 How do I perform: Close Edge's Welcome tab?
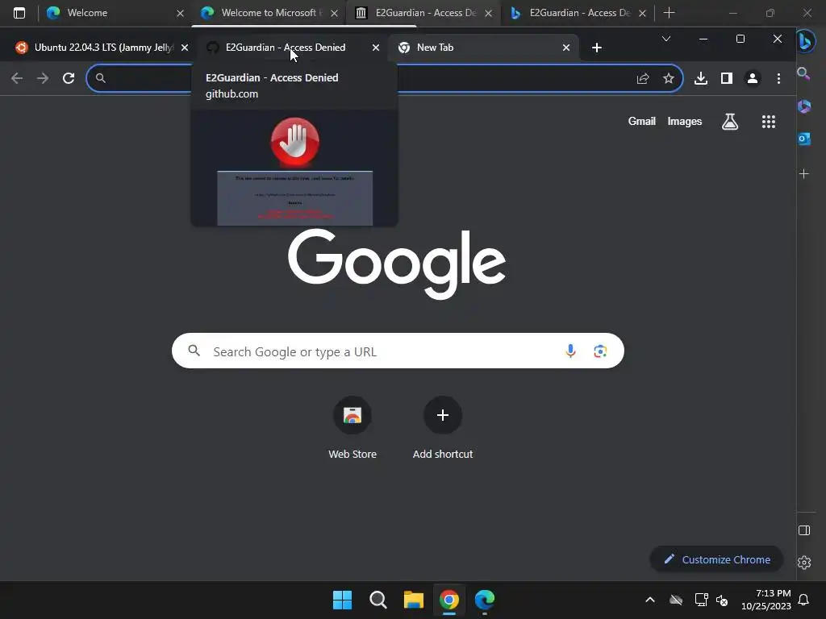180,13
